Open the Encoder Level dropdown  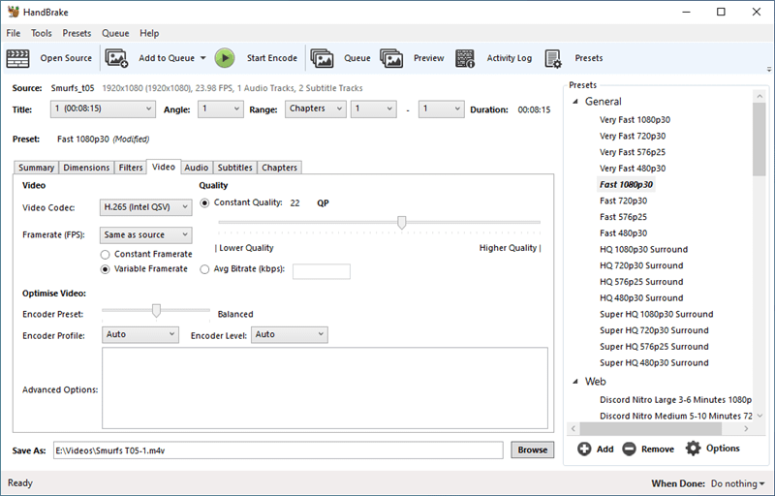click(289, 334)
